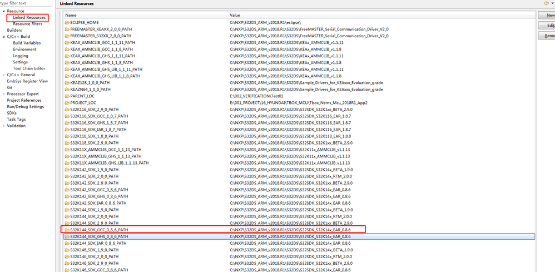Screen dimensions: 555x272
Task: Collapse the Resource tree node
Action: 3,11
